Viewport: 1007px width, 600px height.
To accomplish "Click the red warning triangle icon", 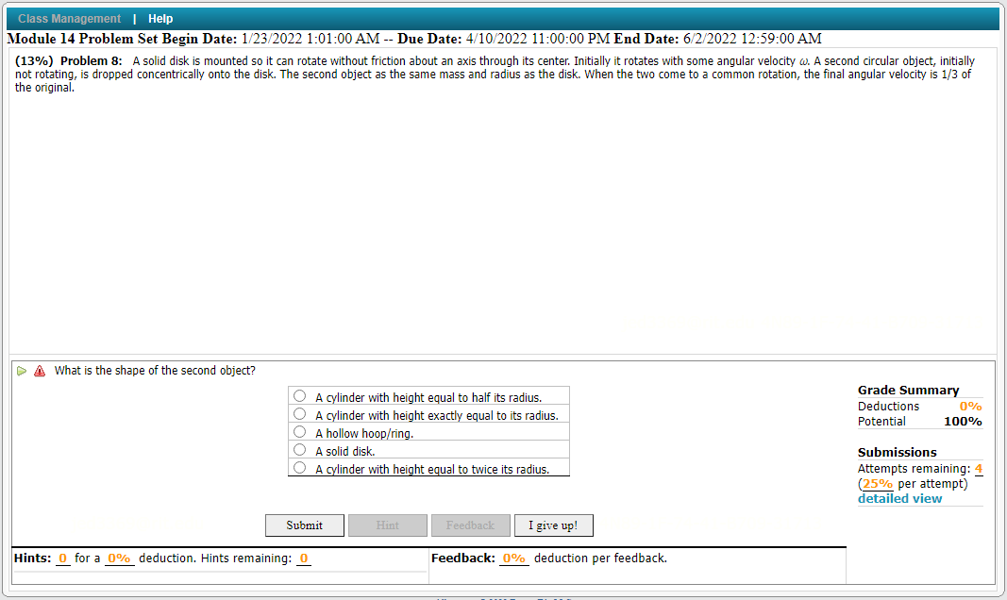I will coord(39,370).
